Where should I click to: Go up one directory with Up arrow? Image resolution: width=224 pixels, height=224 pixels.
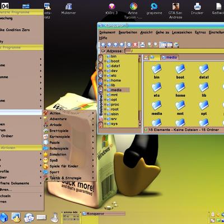115,45
